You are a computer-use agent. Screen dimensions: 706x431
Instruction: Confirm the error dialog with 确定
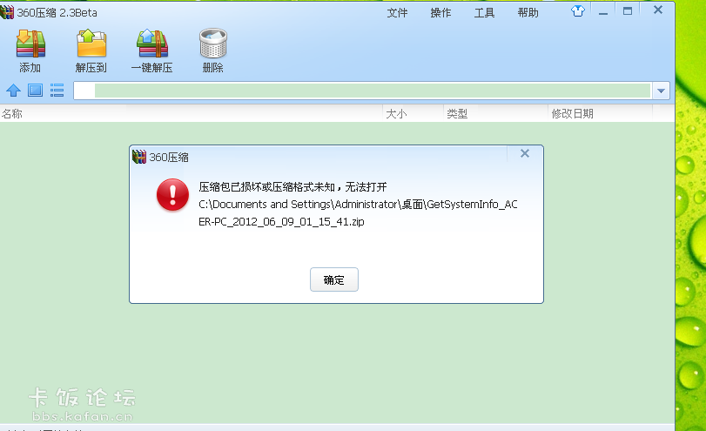tap(334, 279)
